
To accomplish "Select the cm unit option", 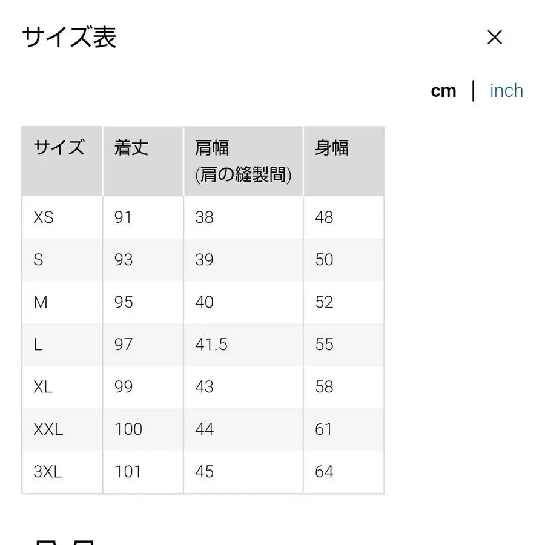I will pos(444,90).
